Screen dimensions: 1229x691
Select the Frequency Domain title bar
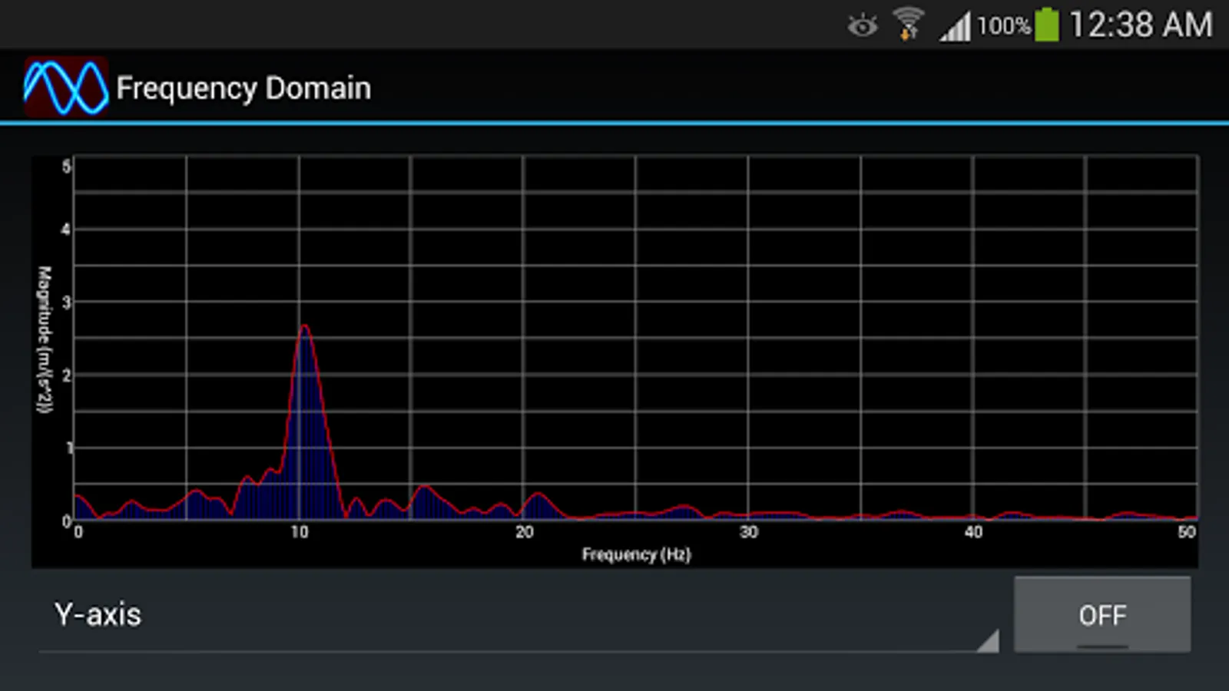tap(243, 87)
